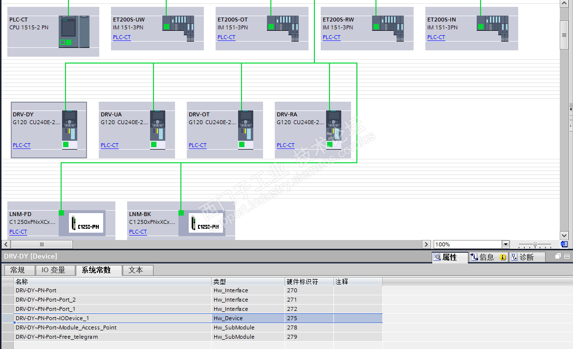Select row DRV-DY~PN-Port~Port_1

point(192,309)
